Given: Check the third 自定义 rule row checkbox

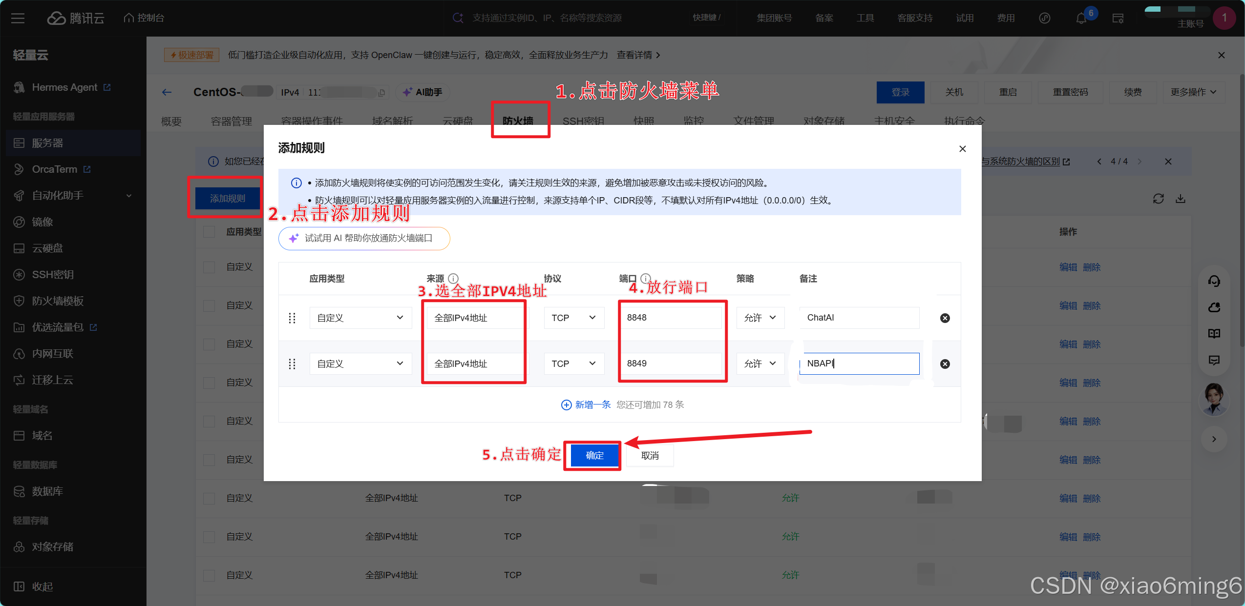Looking at the screenshot, I should (x=209, y=344).
